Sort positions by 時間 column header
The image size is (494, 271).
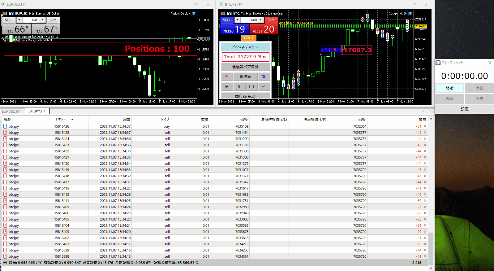click(110, 120)
